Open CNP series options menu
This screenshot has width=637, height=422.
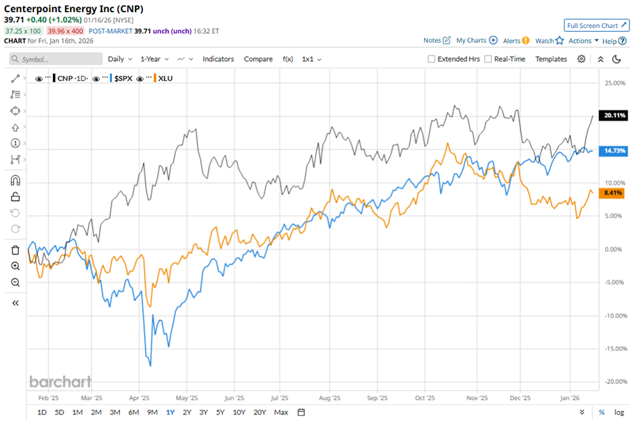(48, 77)
